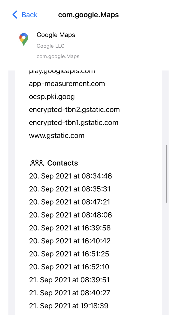This screenshot has height=315, width=177.
Task: Select the domain app-measurement.com
Action: [67, 84]
